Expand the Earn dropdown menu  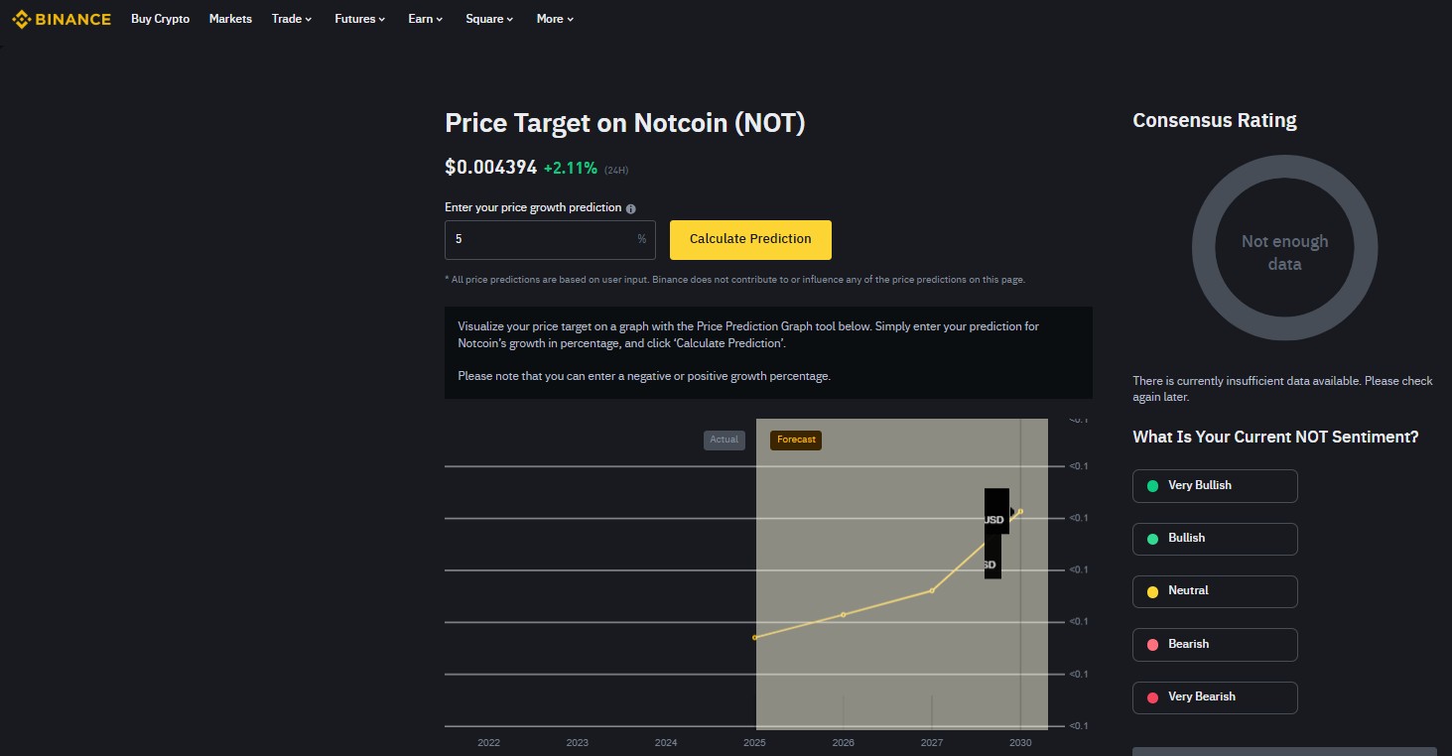[x=426, y=19]
